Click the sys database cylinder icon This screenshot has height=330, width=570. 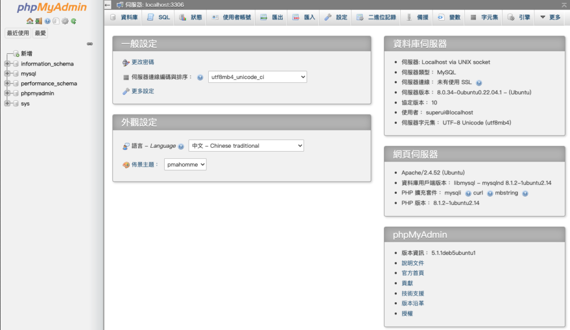tap(16, 103)
